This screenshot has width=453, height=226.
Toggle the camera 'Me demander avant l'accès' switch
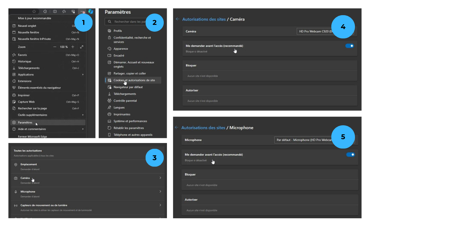pyautogui.click(x=349, y=46)
